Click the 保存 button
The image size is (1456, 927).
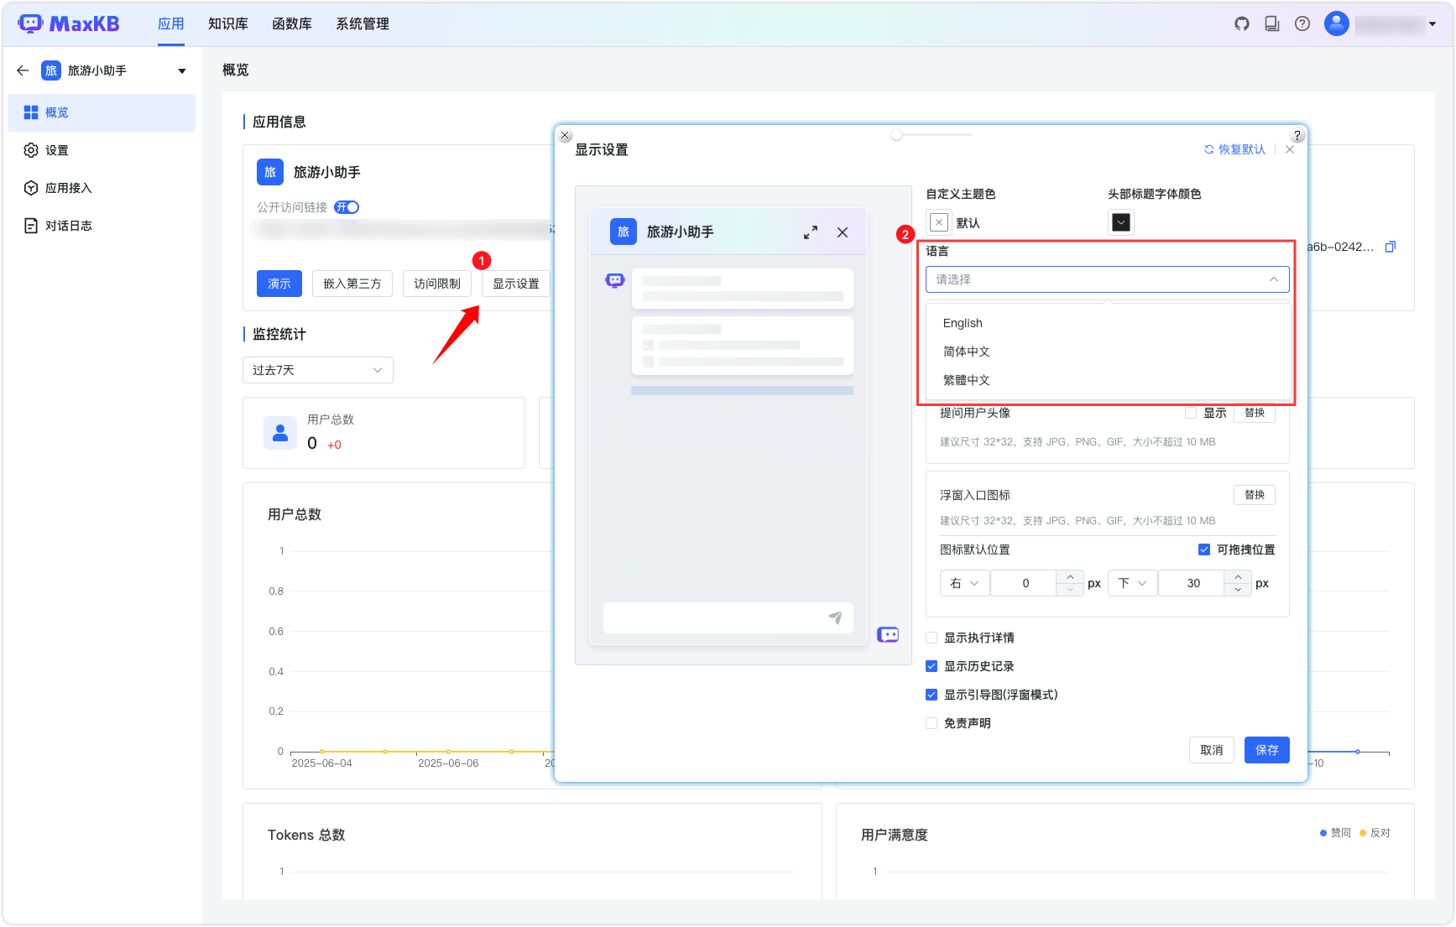click(x=1266, y=750)
